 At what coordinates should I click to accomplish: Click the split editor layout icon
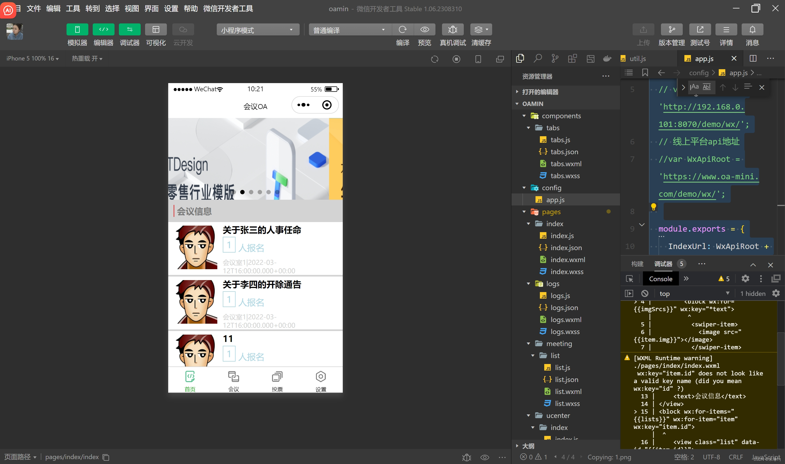click(x=753, y=59)
